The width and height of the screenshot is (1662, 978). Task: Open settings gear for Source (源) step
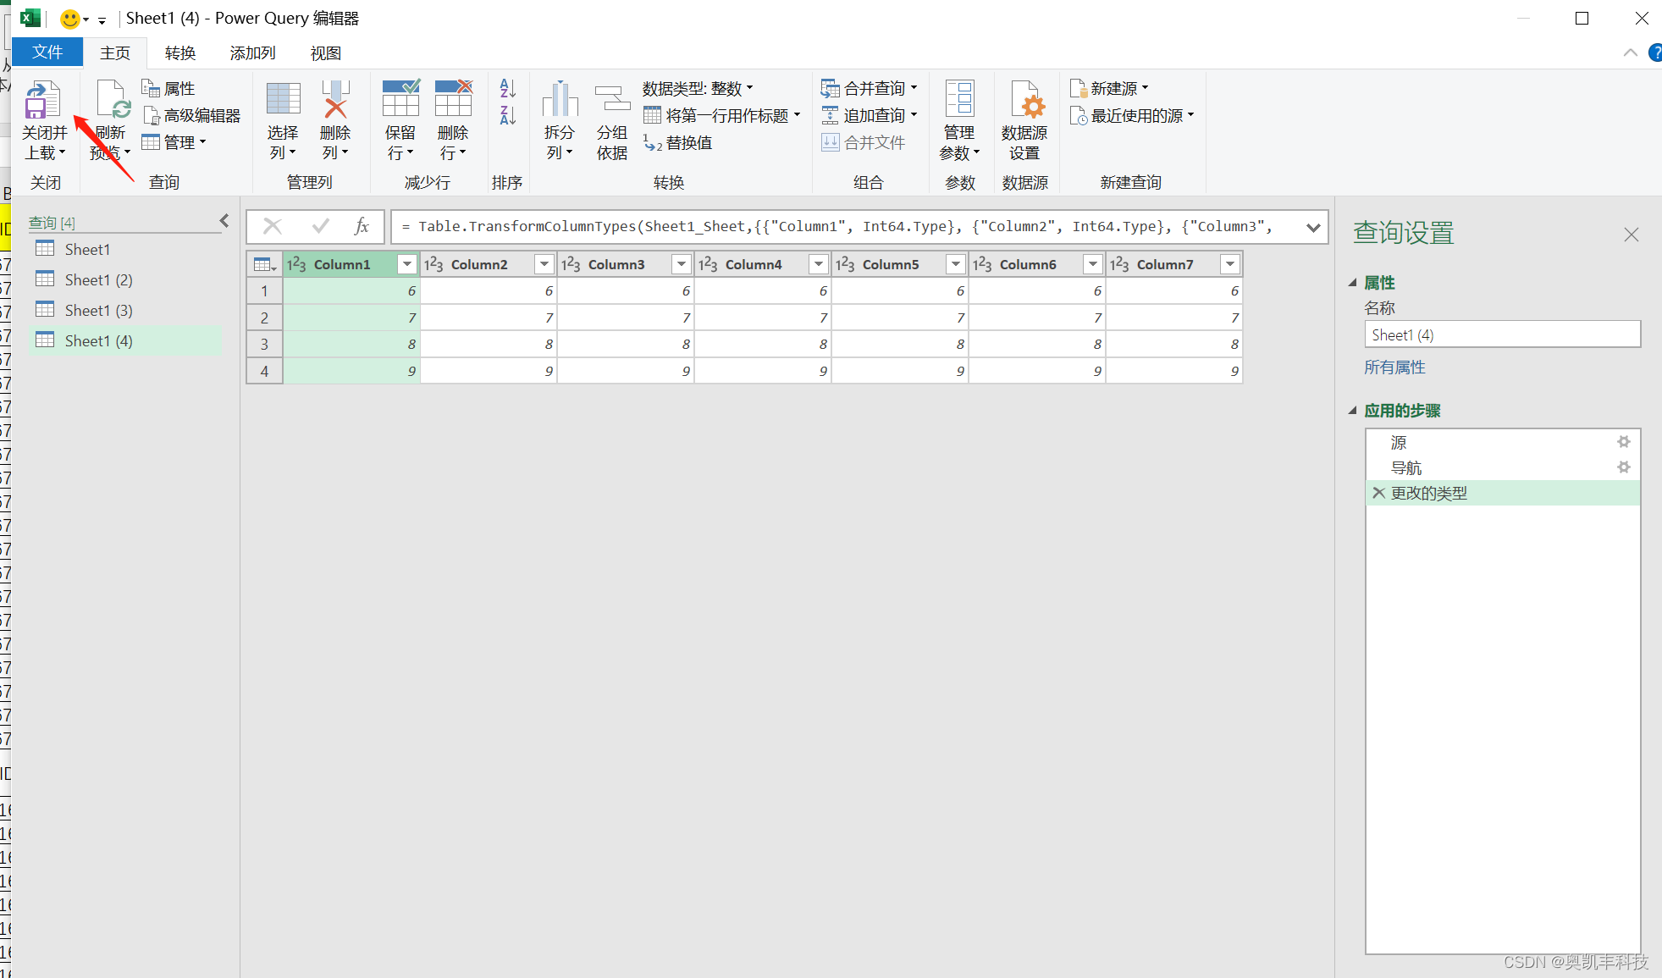(1623, 442)
